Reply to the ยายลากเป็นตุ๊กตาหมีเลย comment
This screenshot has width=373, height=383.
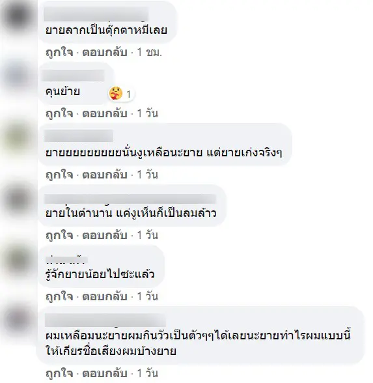(104, 53)
